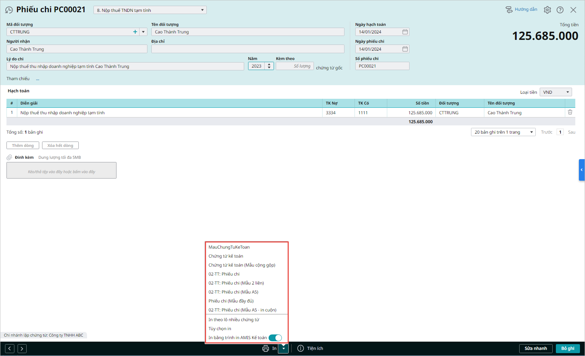Close the Phiếu chi form
This screenshot has height=356, width=585.
[573, 10]
